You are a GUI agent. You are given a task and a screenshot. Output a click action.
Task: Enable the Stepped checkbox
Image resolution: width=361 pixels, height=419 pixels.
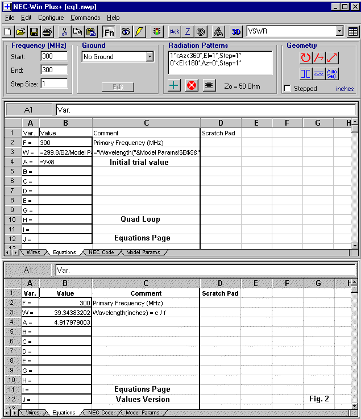point(288,89)
